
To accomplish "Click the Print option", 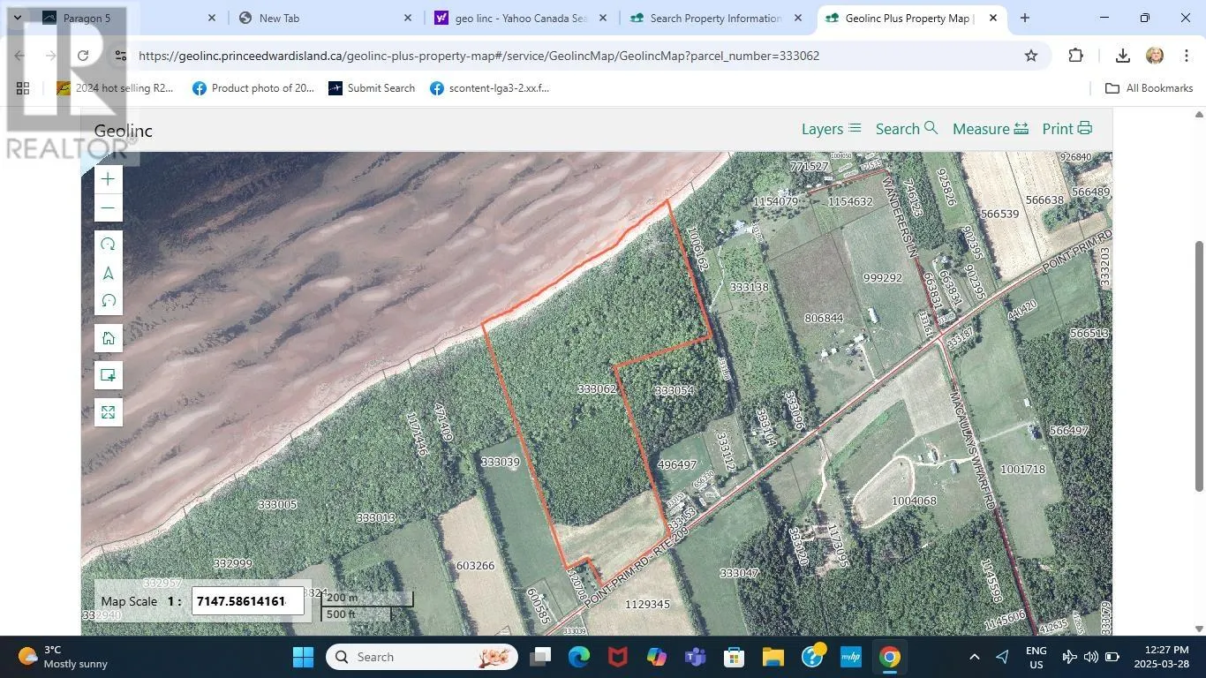I will (1066, 129).
